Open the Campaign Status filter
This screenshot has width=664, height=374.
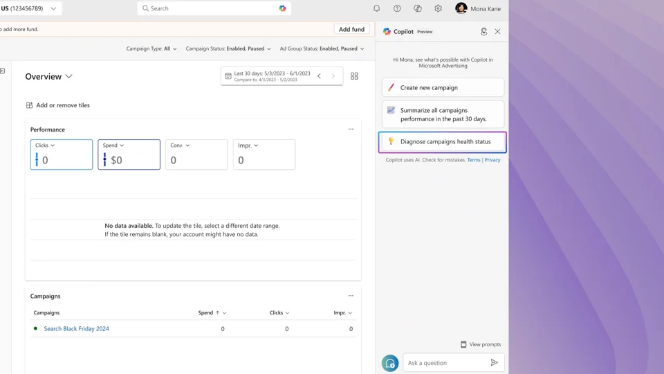[228, 48]
